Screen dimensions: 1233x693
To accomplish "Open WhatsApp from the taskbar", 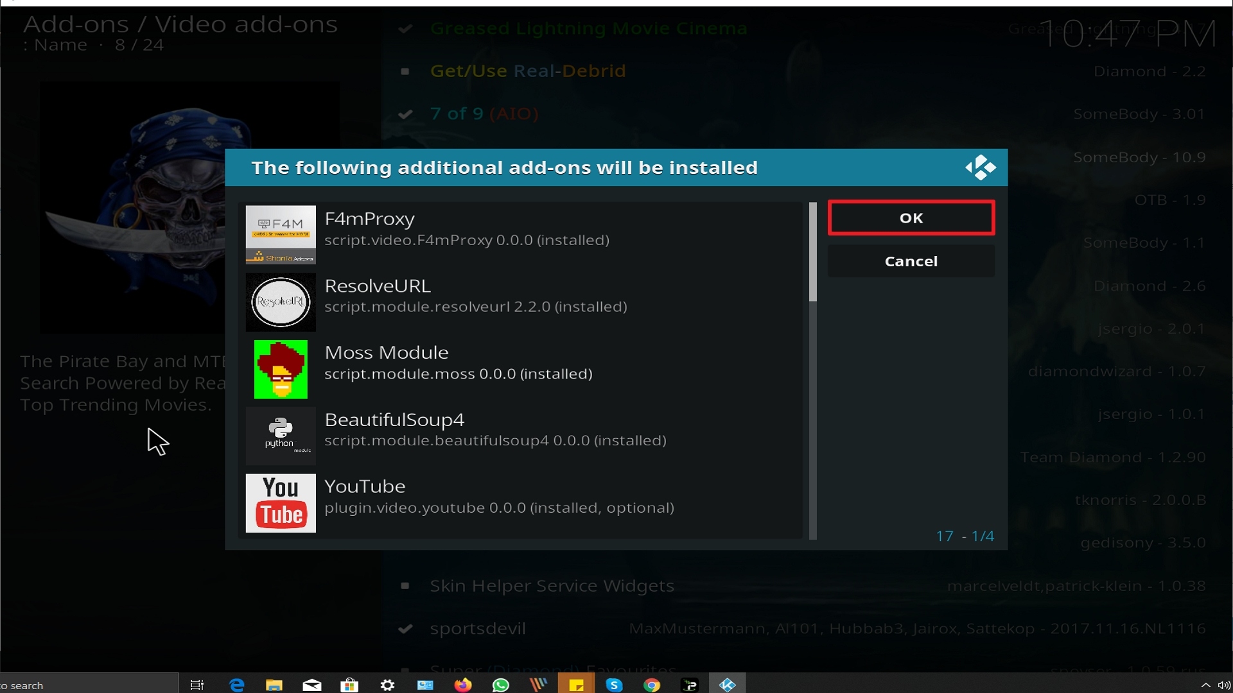I will coord(500,685).
